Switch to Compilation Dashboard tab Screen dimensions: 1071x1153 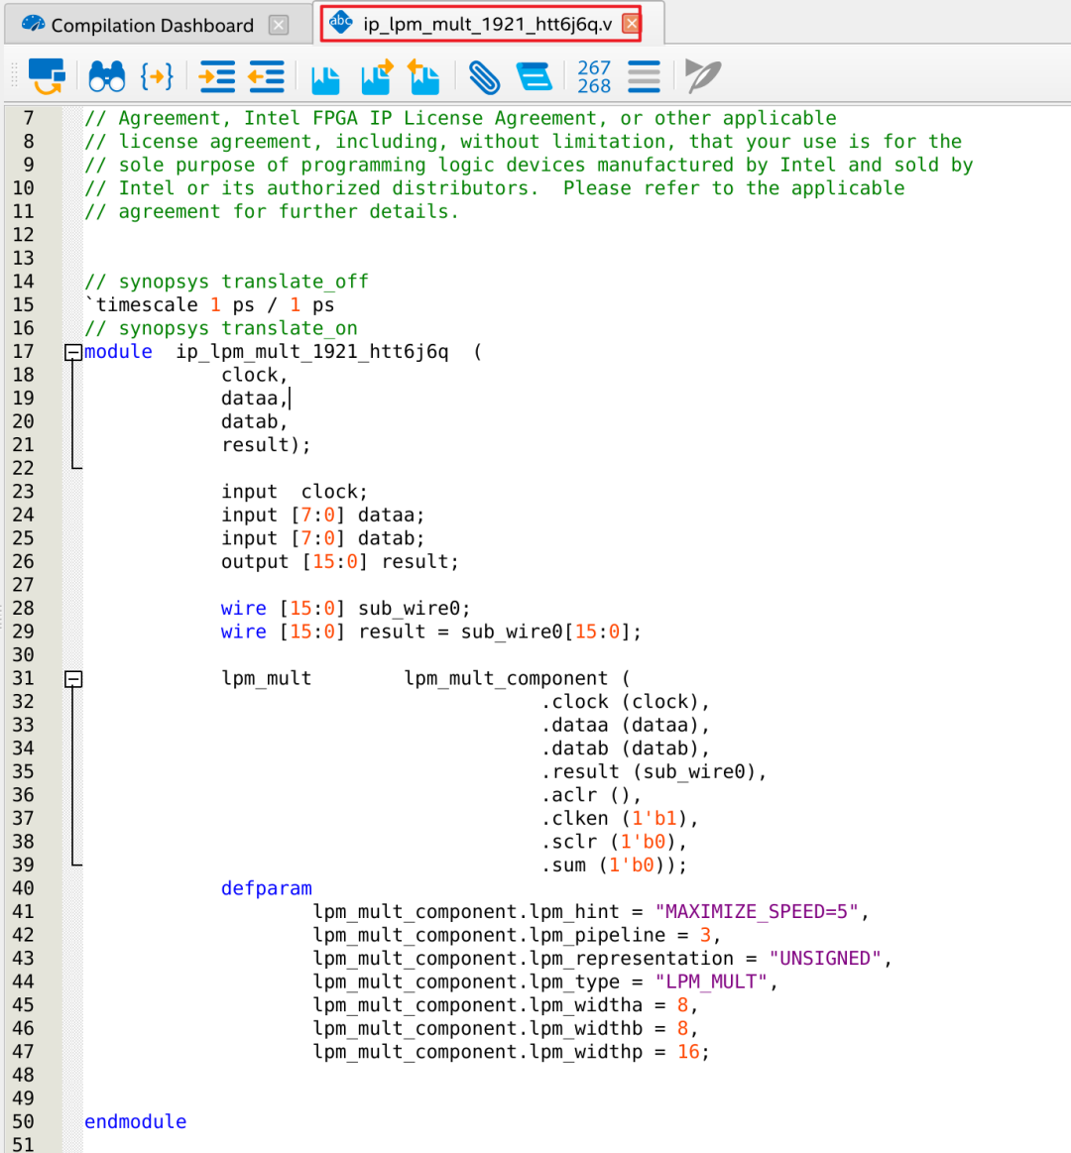click(152, 26)
